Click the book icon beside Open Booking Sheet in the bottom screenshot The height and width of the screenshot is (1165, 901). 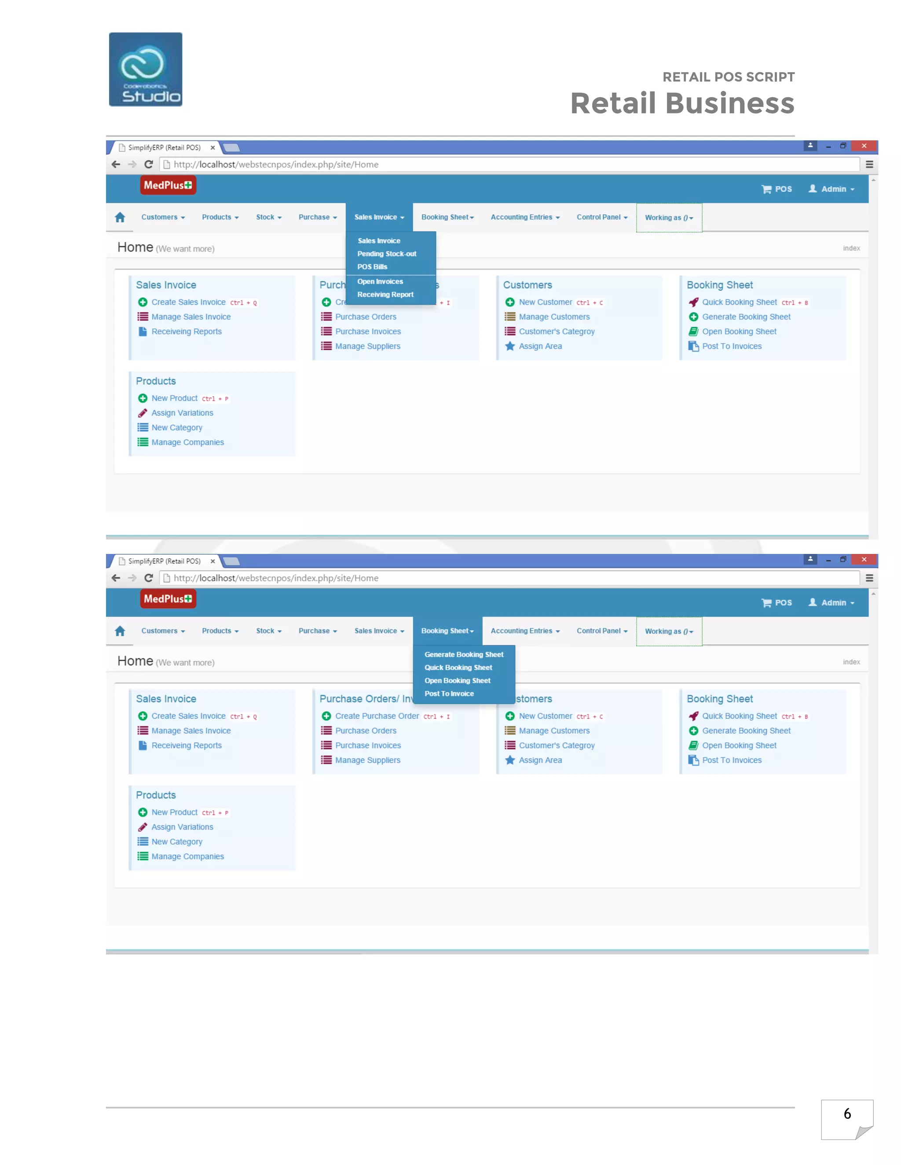pos(693,745)
